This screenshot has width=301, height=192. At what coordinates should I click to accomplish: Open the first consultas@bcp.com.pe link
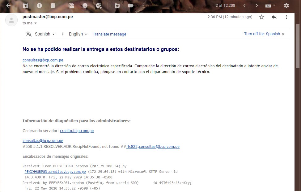point(43,60)
